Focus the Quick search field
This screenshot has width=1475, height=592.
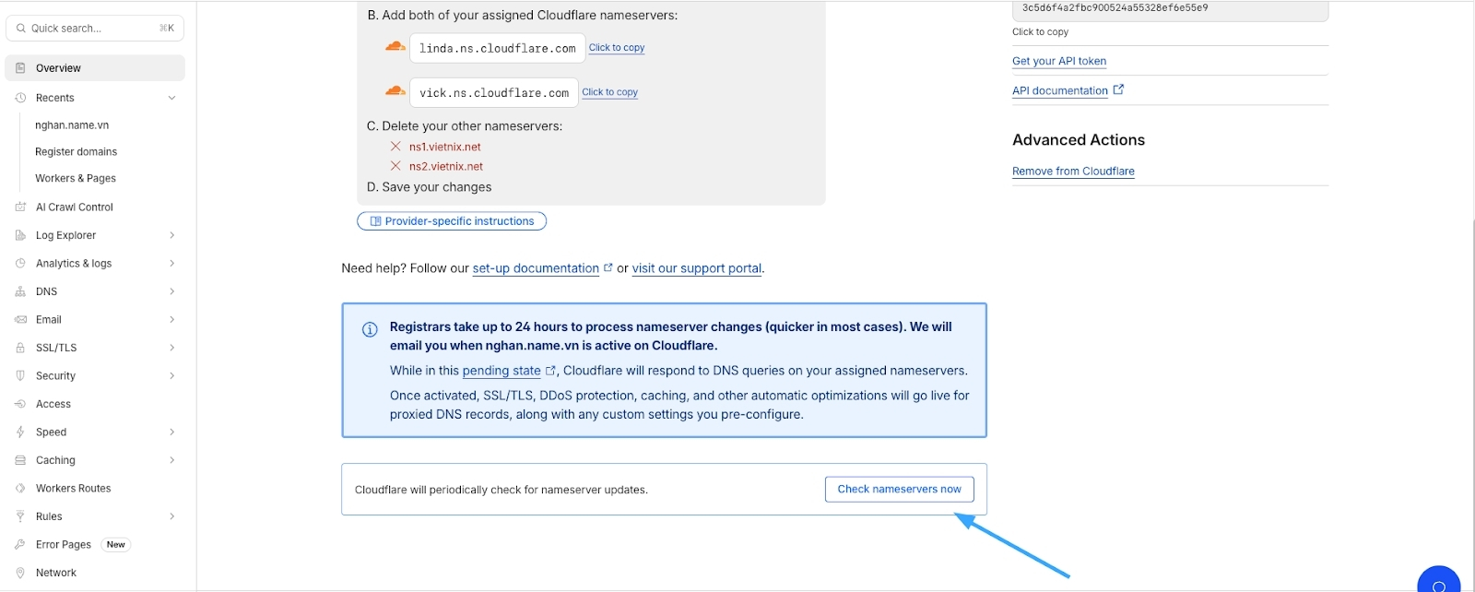[95, 29]
